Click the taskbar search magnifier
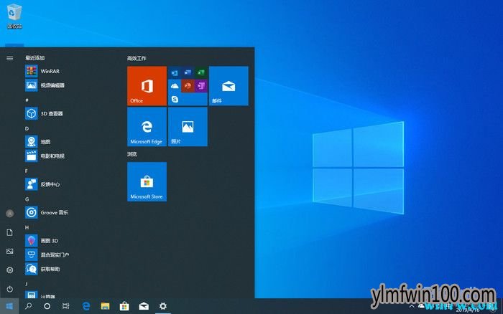503x314 pixels. 28,306
